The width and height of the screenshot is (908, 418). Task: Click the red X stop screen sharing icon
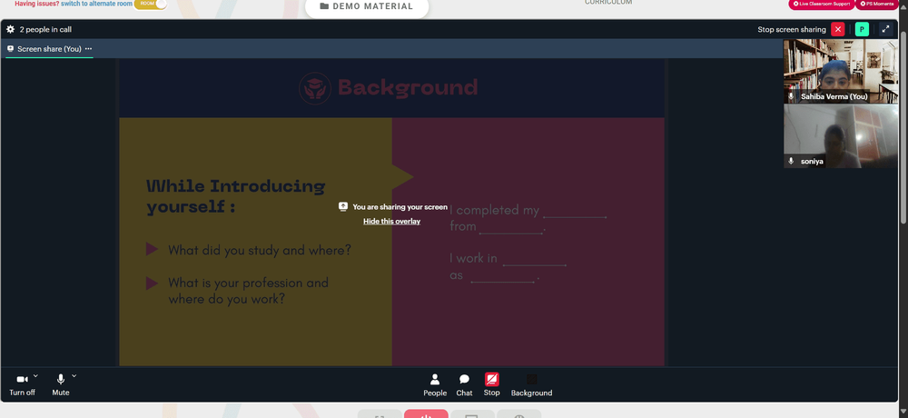(837, 30)
